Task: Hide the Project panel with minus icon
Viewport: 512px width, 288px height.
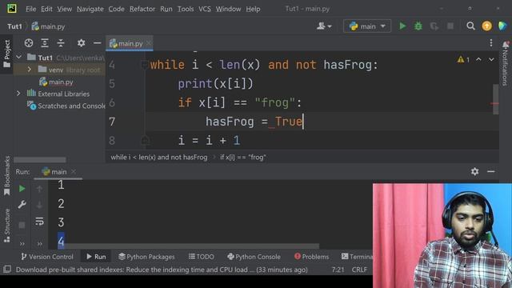Action: 97,43
